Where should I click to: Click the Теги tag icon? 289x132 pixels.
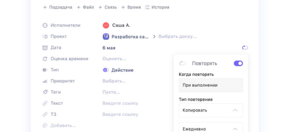coord(45,92)
